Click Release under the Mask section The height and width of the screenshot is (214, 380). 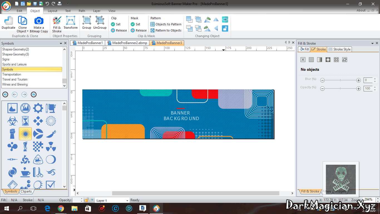[x=139, y=30]
